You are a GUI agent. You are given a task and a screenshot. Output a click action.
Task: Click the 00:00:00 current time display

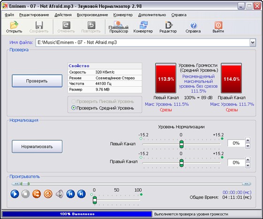pos(237,192)
